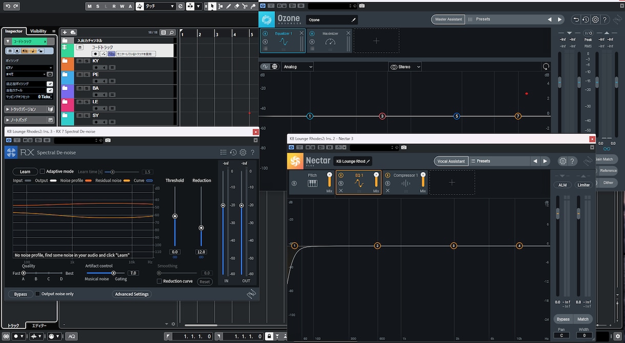Open Ozone help question mark
The width and height of the screenshot is (625, 343).
pyautogui.click(x=605, y=19)
